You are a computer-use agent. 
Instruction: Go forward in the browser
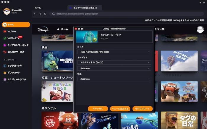tap(40, 14)
